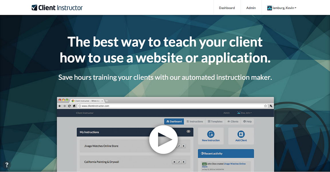330x172 pixels.
Task: Open the Admin menu item
Action: 251,8
